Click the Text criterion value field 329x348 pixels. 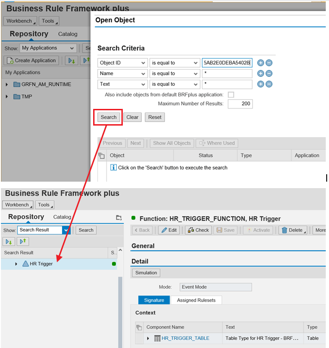tap(227, 84)
